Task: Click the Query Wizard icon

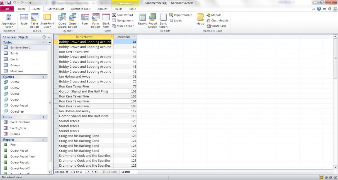Action: [x=62, y=21]
